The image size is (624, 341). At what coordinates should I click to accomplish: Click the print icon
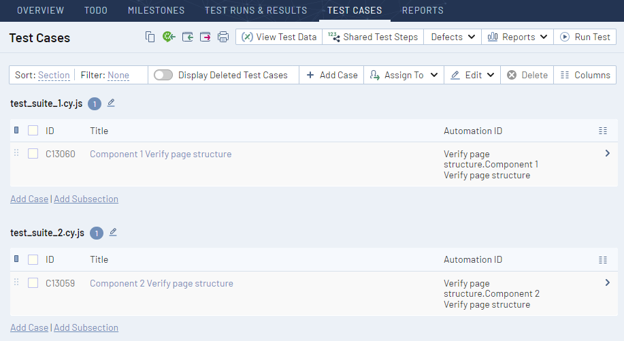(x=223, y=37)
